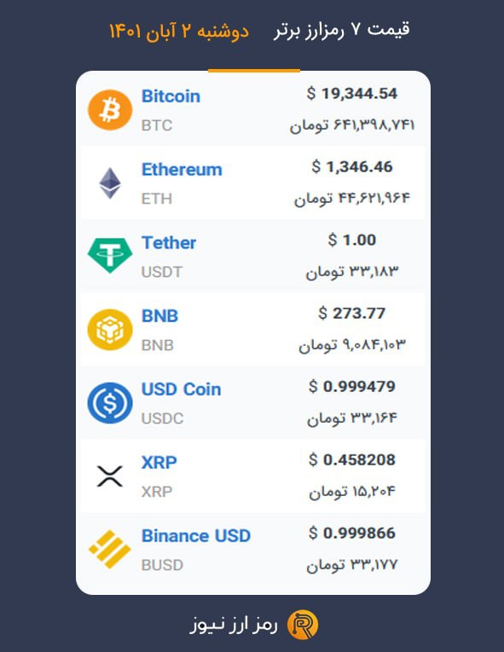Click the yellow BNB coin icon
The width and height of the screenshot is (504, 652).
click(110, 329)
